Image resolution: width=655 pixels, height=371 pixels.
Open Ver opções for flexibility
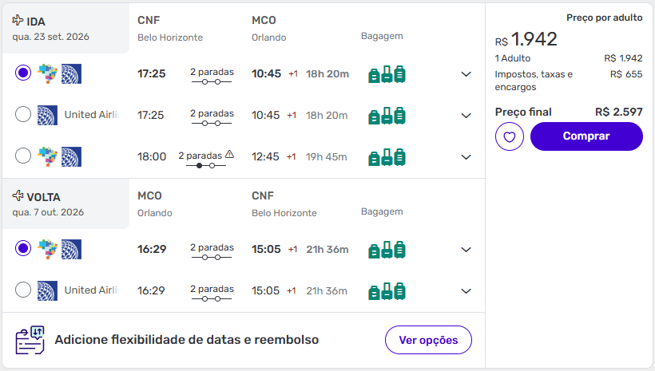click(428, 340)
